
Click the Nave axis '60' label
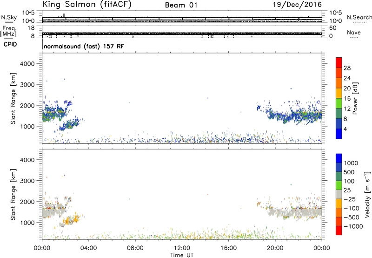pyautogui.click(x=332, y=28)
